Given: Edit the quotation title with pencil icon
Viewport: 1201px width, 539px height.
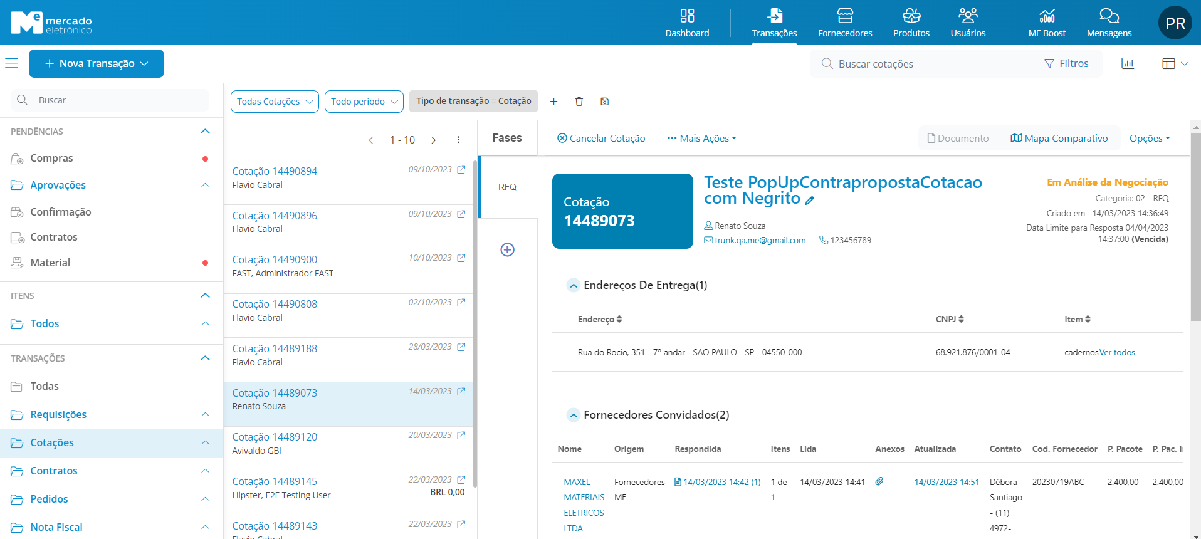Looking at the screenshot, I should coord(810,201).
